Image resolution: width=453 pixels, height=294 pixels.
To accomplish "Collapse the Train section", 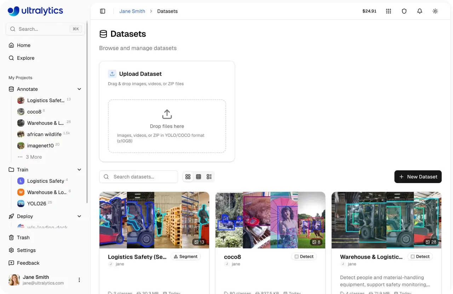I will (x=79, y=170).
